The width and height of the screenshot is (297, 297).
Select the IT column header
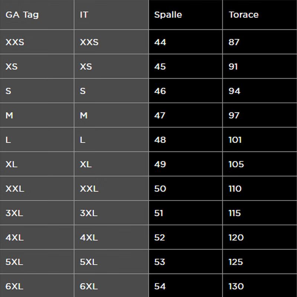tap(84, 15)
